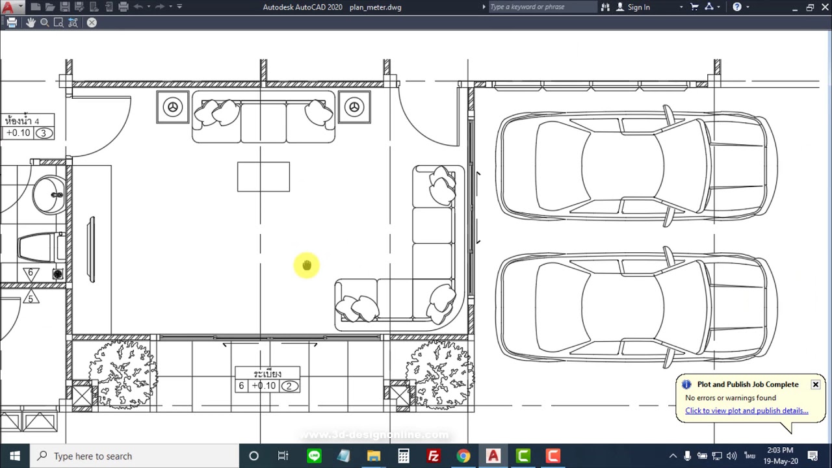Open Calculator from the taskbar
Viewport: 832px width, 468px height.
point(404,456)
